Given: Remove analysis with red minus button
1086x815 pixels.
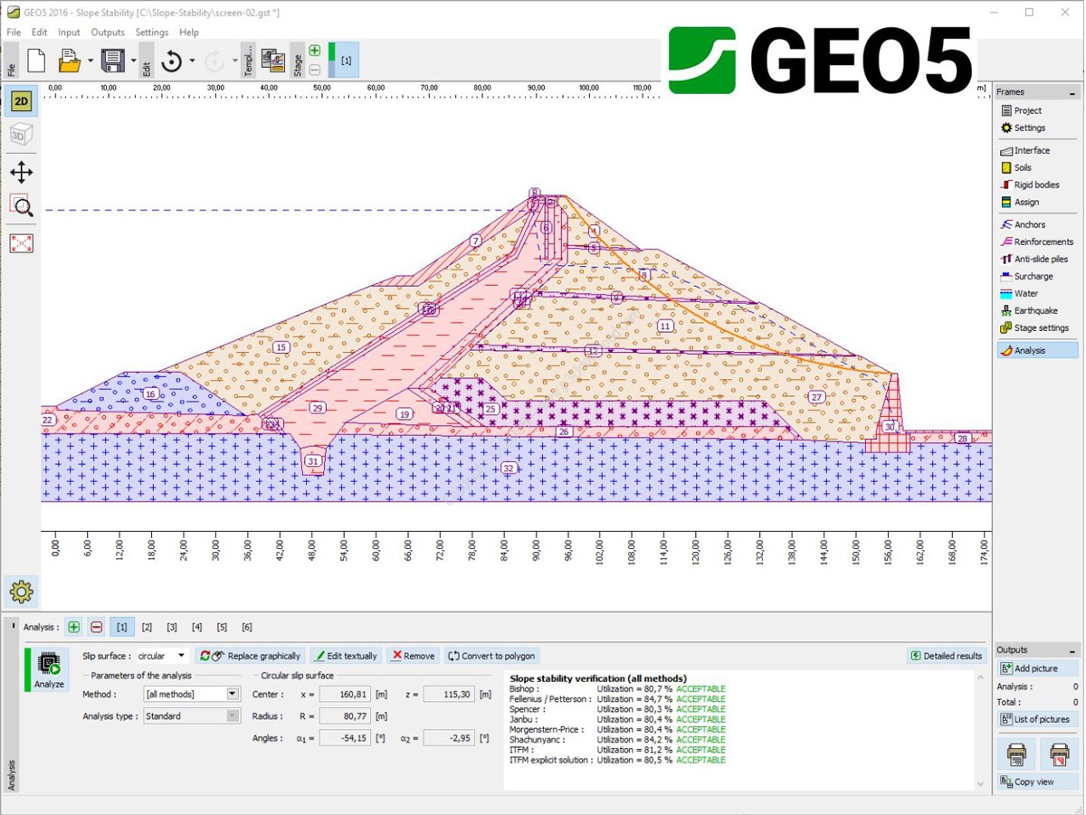Looking at the screenshot, I should point(96,627).
